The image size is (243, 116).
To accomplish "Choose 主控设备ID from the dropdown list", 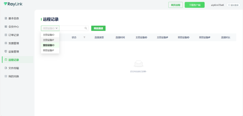I will pos(50,35).
